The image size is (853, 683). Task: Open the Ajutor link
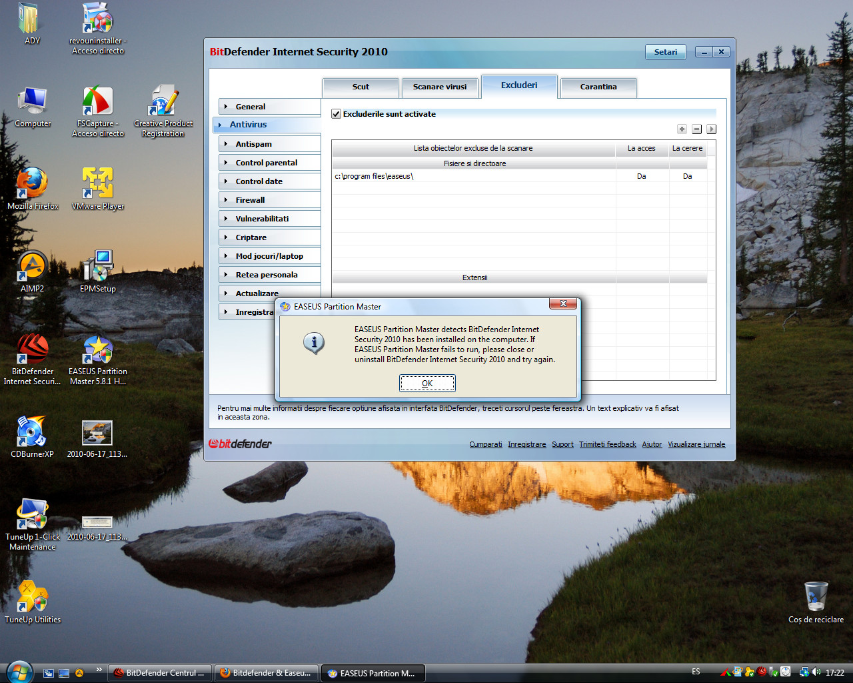pyautogui.click(x=652, y=444)
